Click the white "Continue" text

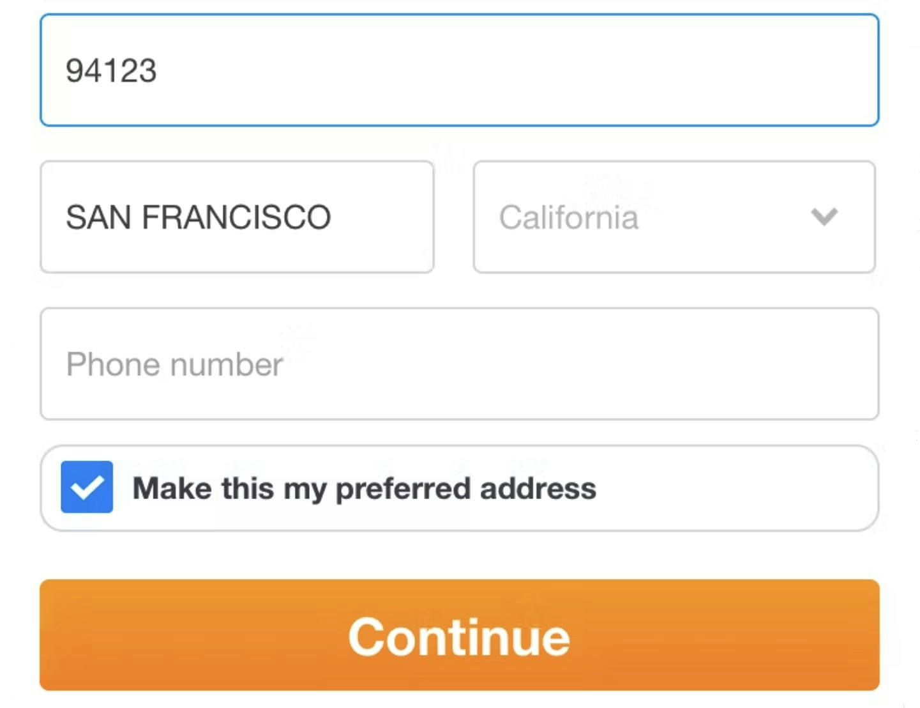[x=458, y=637]
